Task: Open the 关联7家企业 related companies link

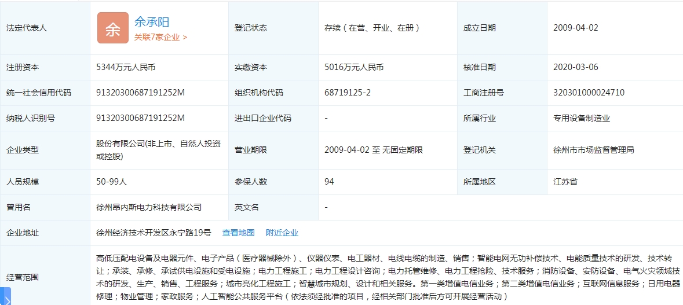Action: click(x=160, y=37)
